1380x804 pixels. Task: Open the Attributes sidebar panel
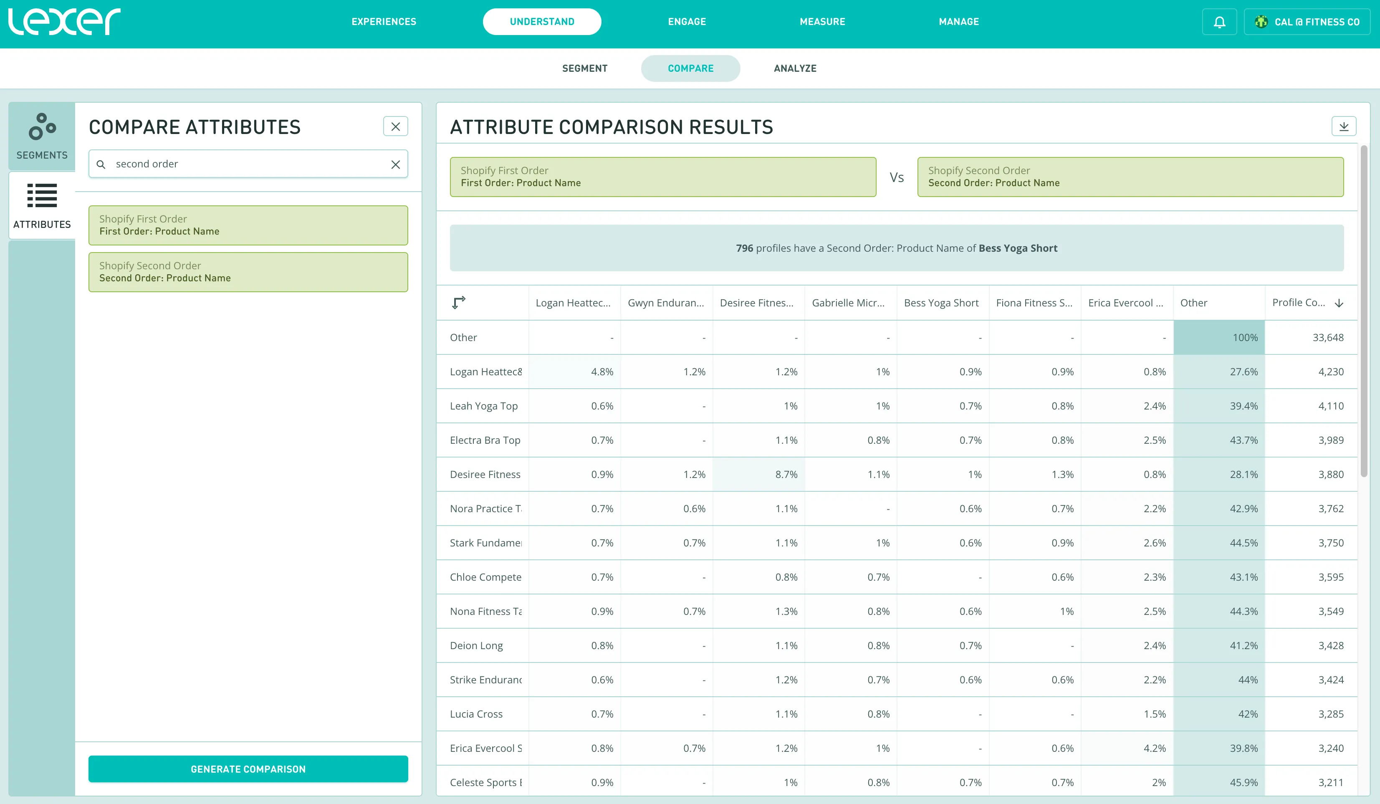pos(42,205)
